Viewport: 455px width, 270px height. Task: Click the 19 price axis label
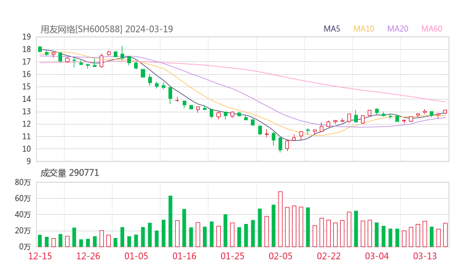tap(26, 37)
